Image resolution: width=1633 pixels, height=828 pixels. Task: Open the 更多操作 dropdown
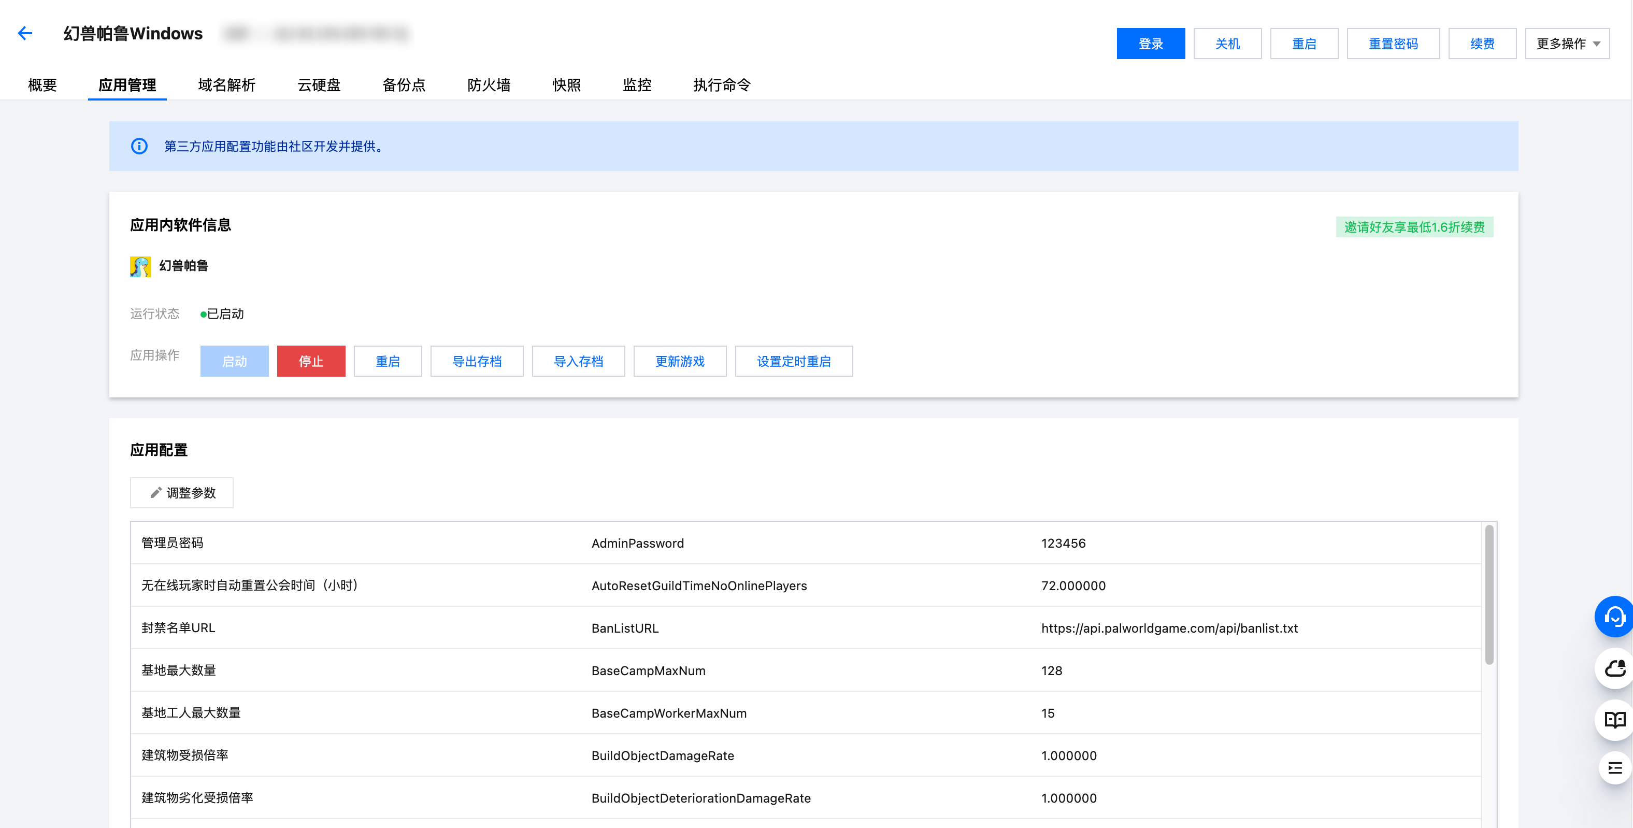click(1567, 42)
